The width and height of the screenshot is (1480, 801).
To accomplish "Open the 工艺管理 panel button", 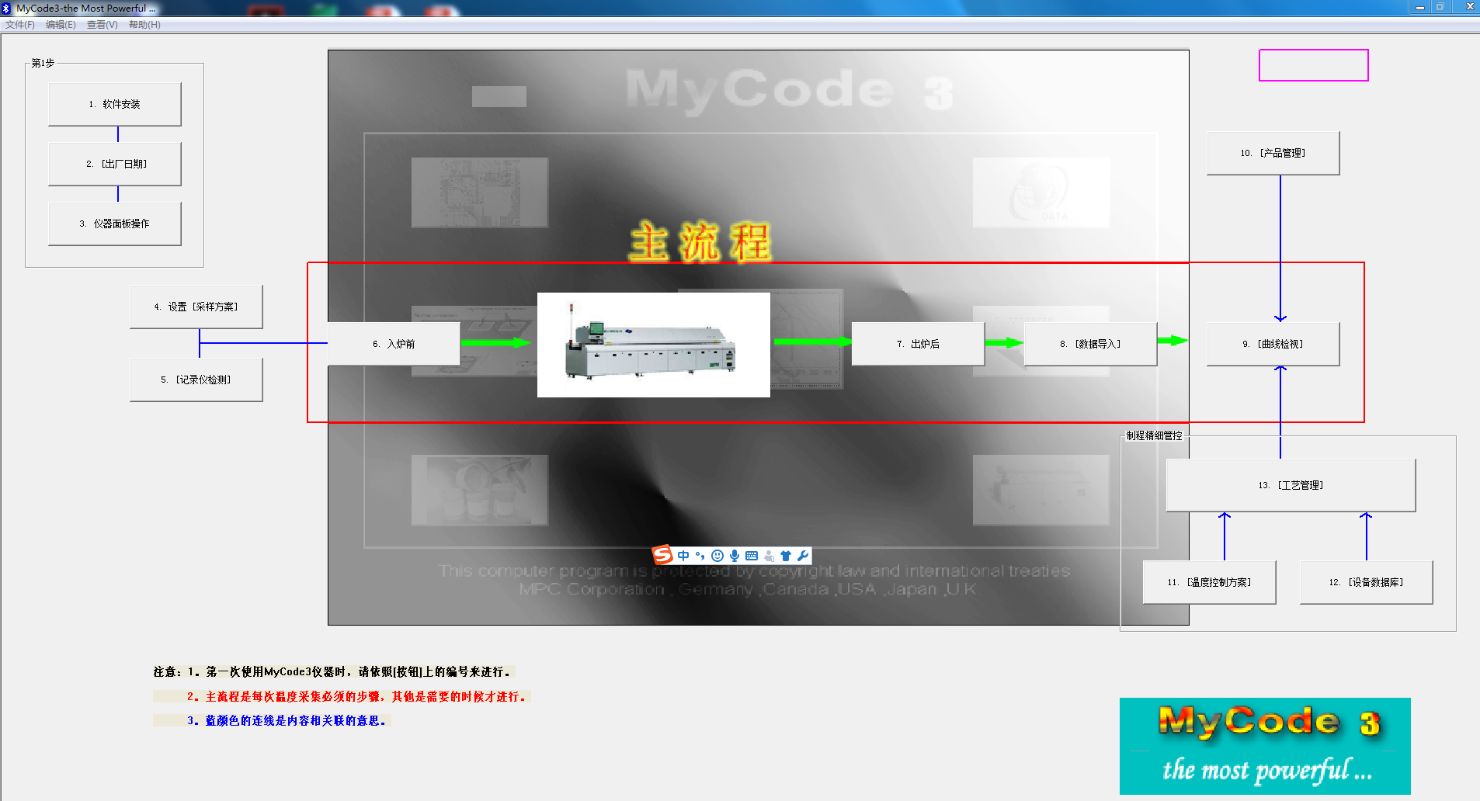I will (x=1290, y=484).
